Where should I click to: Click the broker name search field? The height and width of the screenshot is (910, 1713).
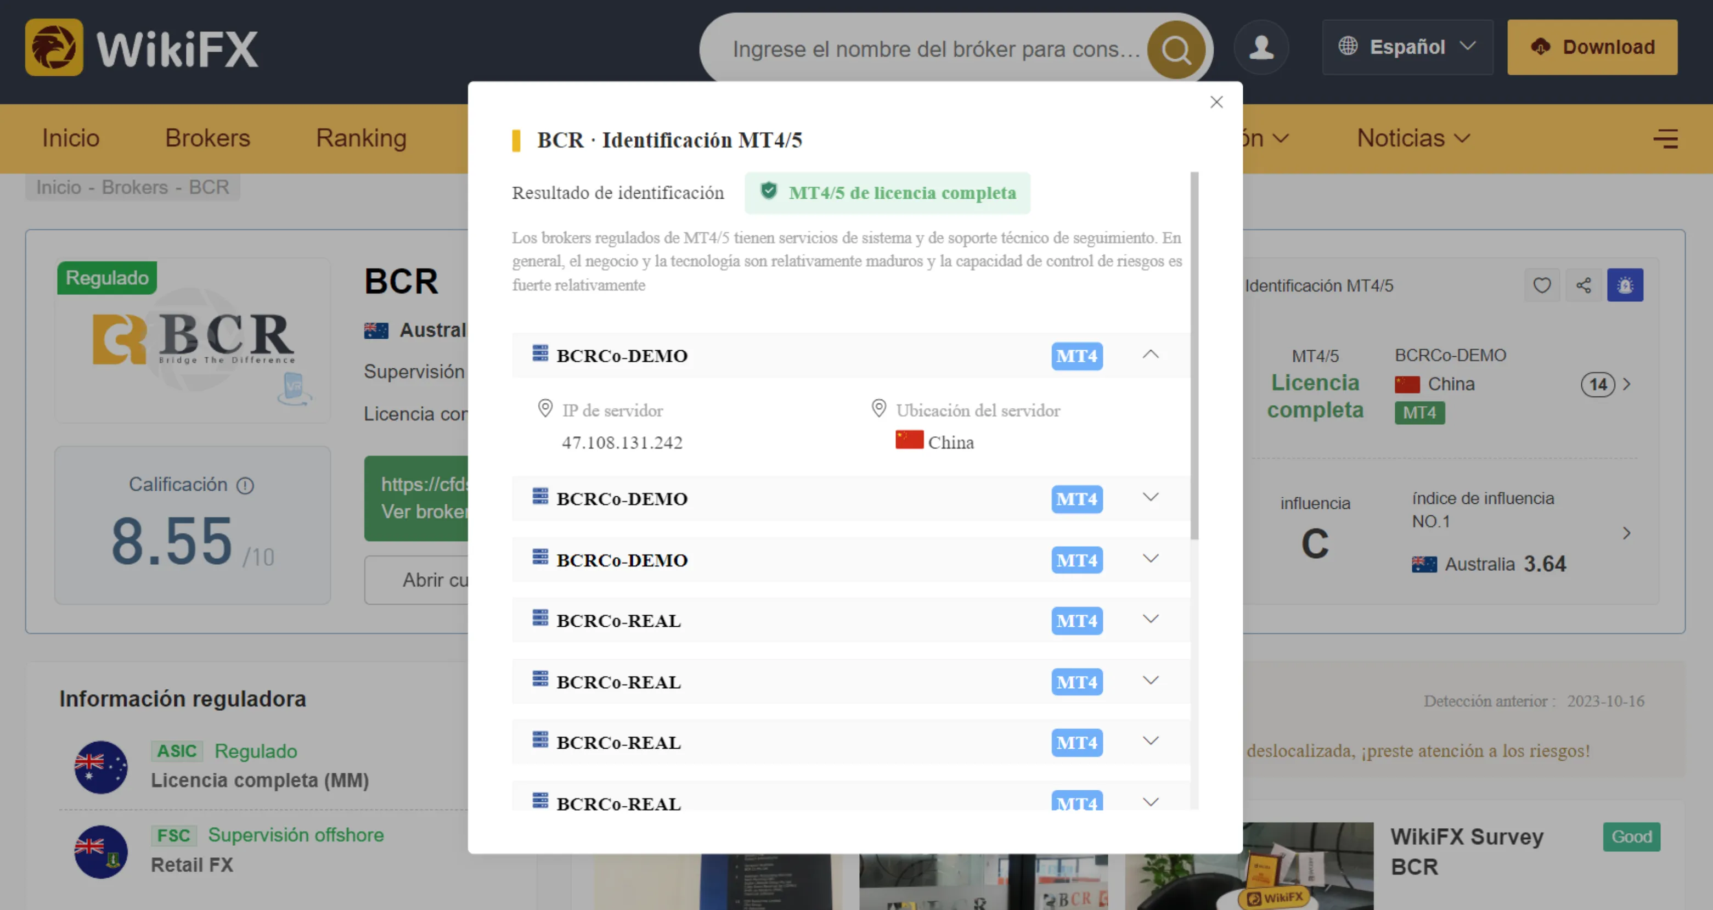tap(935, 49)
